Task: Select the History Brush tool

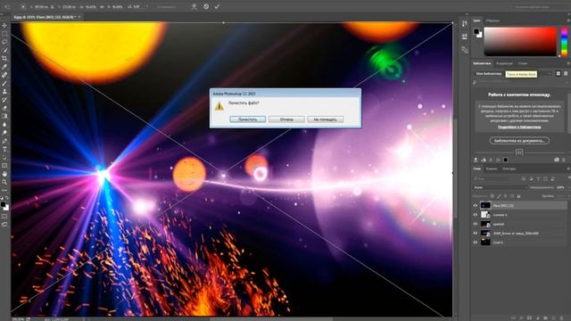Action: pyautogui.click(x=4, y=100)
